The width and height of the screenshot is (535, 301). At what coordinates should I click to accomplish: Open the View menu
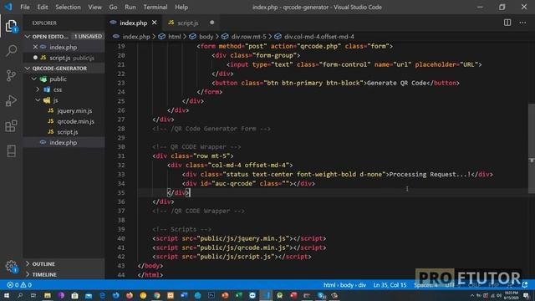coord(94,7)
